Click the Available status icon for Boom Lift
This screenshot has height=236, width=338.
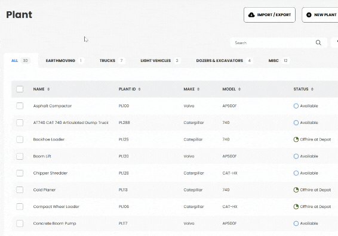pos(296,156)
